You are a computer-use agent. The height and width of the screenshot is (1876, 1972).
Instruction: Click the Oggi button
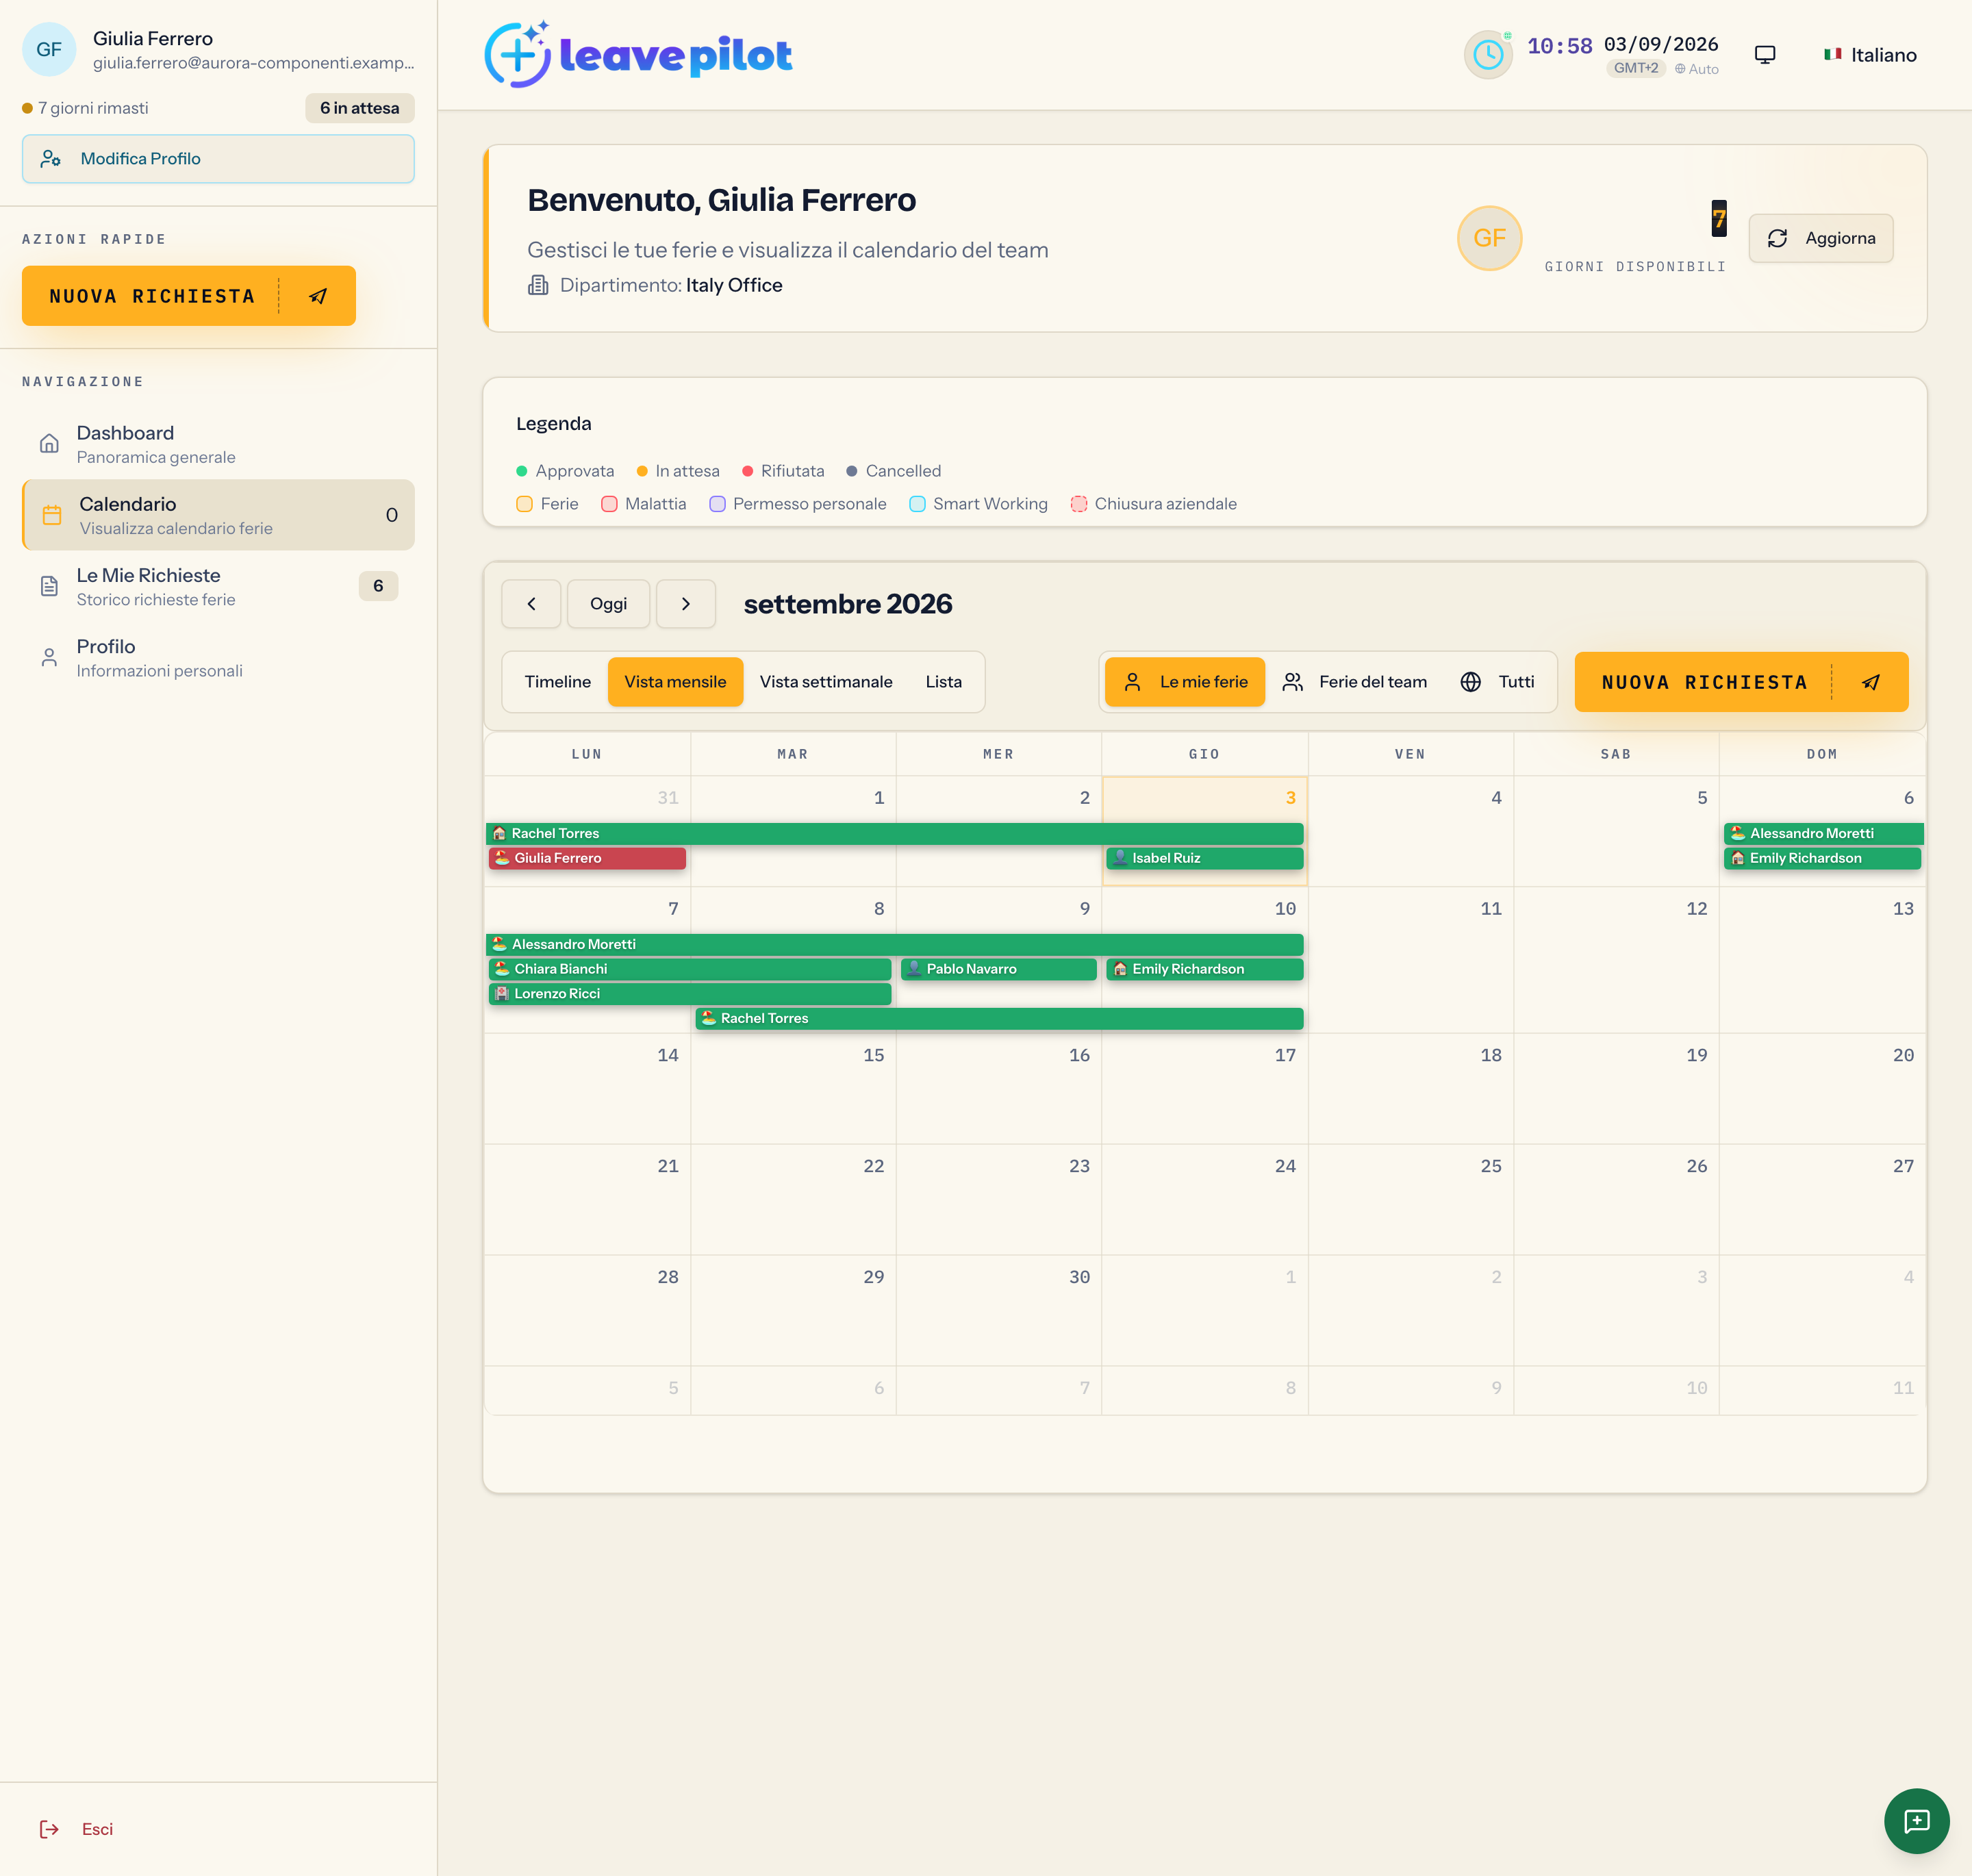[x=608, y=604]
